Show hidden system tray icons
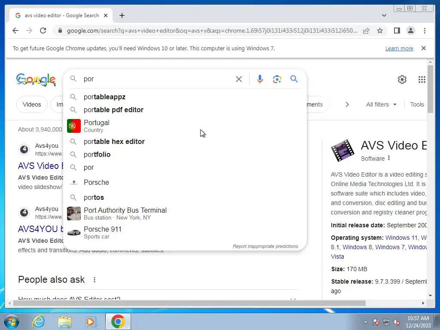The image size is (440, 330). pos(365,322)
